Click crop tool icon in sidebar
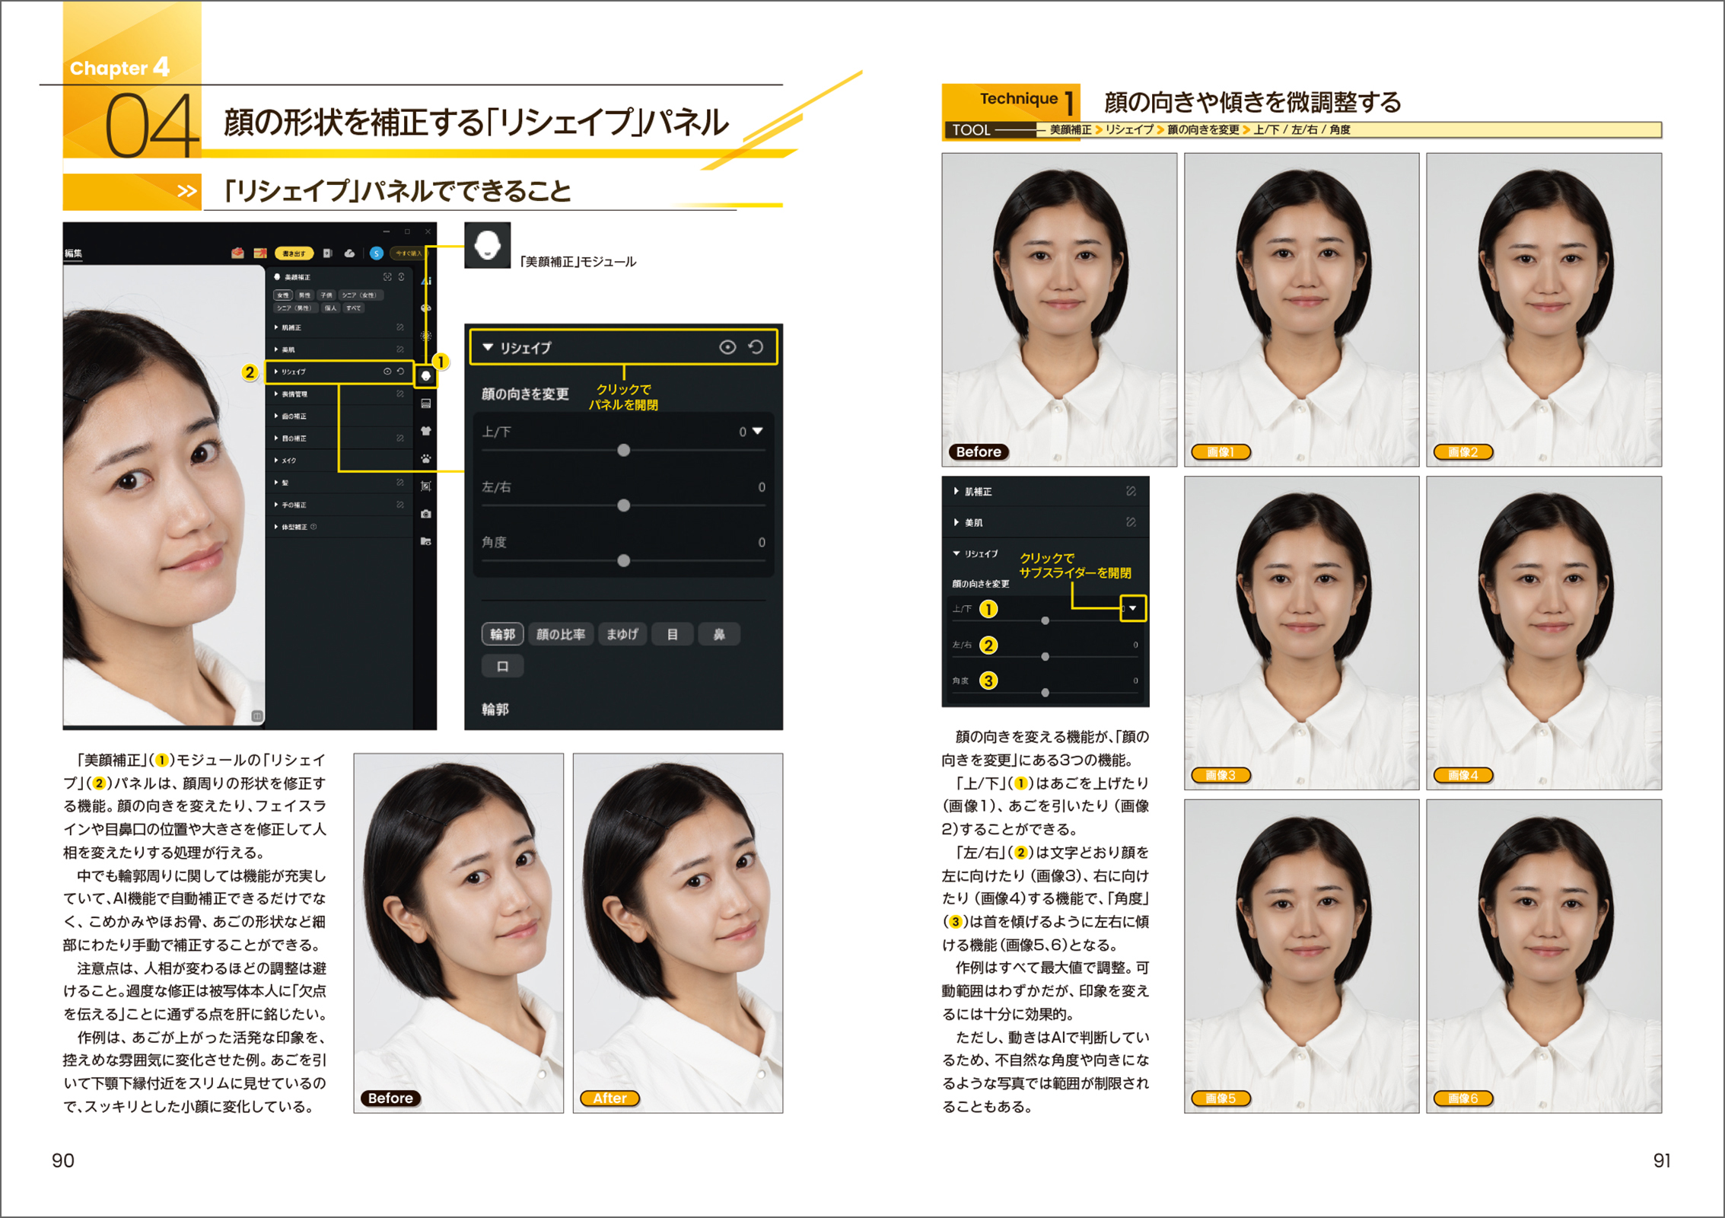This screenshot has width=1725, height=1218. click(x=426, y=486)
